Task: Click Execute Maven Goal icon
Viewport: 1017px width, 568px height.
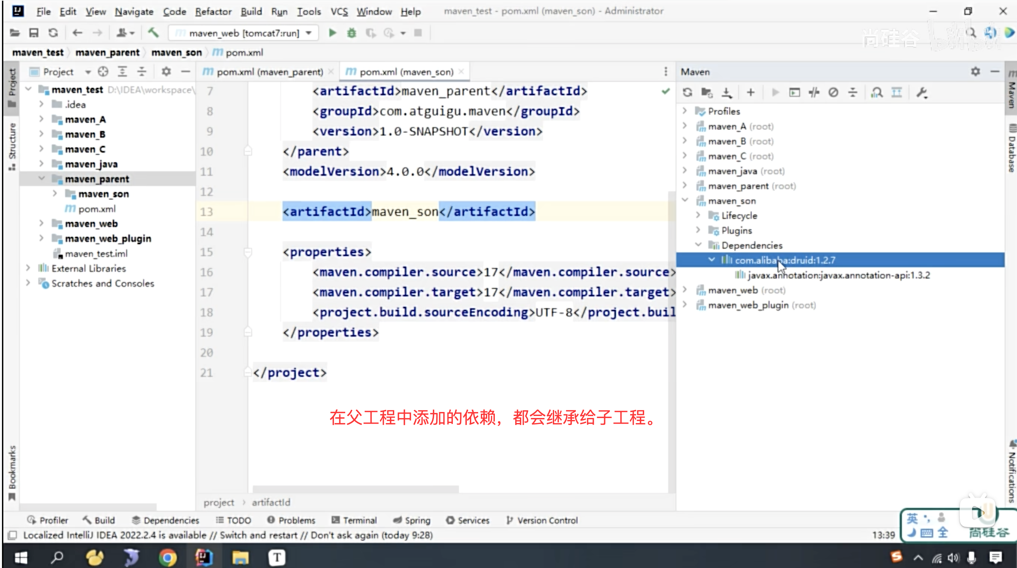Action: pos(794,92)
